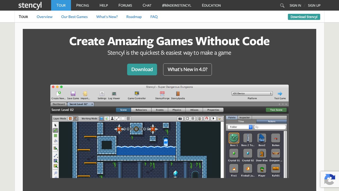Toggle the white square working mode button
The height and width of the screenshot is (191, 339).
[123, 118]
